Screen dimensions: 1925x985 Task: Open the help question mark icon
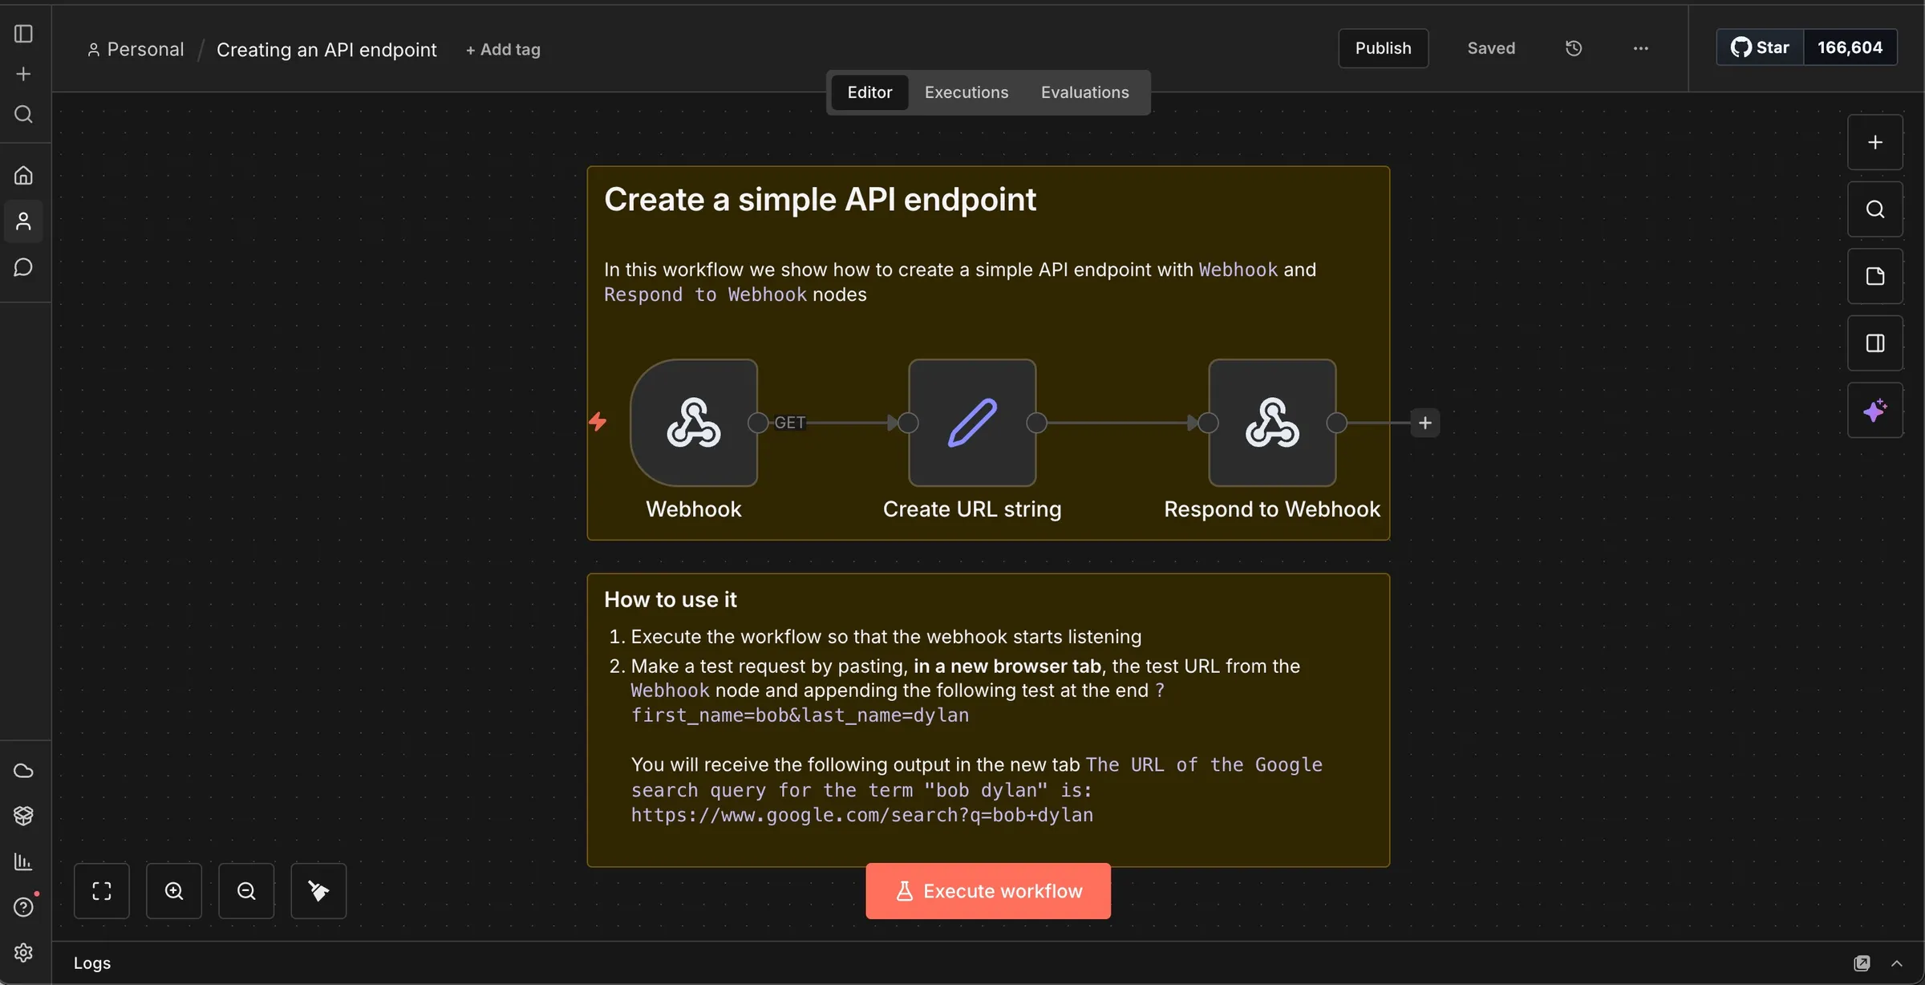coord(23,907)
